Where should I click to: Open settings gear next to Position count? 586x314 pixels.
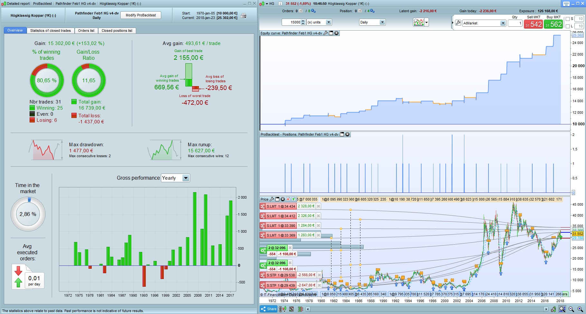(x=372, y=11)
